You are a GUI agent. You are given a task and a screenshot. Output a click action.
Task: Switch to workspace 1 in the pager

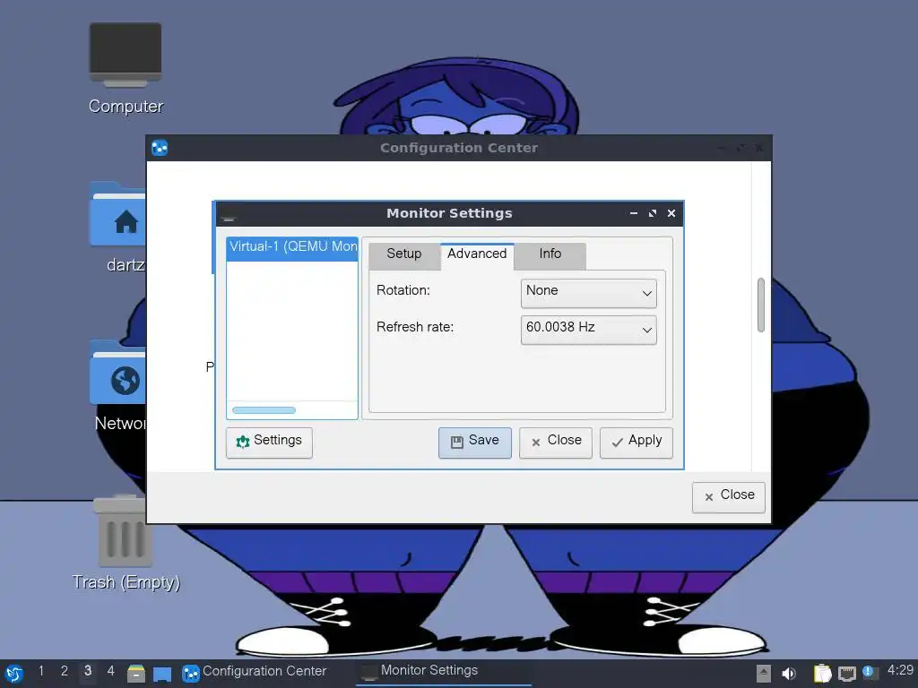pos(41,671)
